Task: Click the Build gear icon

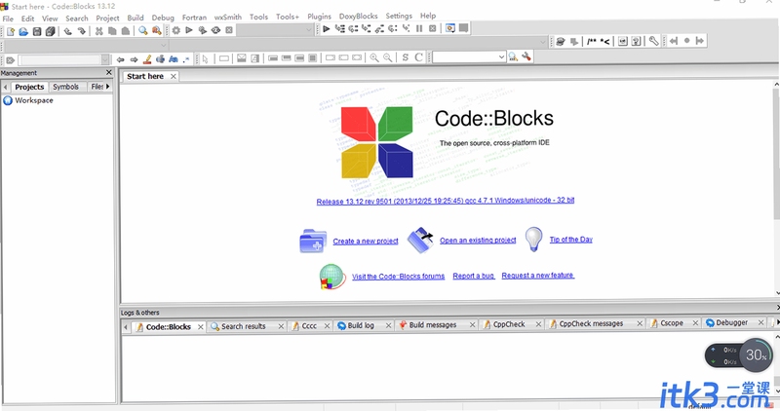Action: click(176, 30)
